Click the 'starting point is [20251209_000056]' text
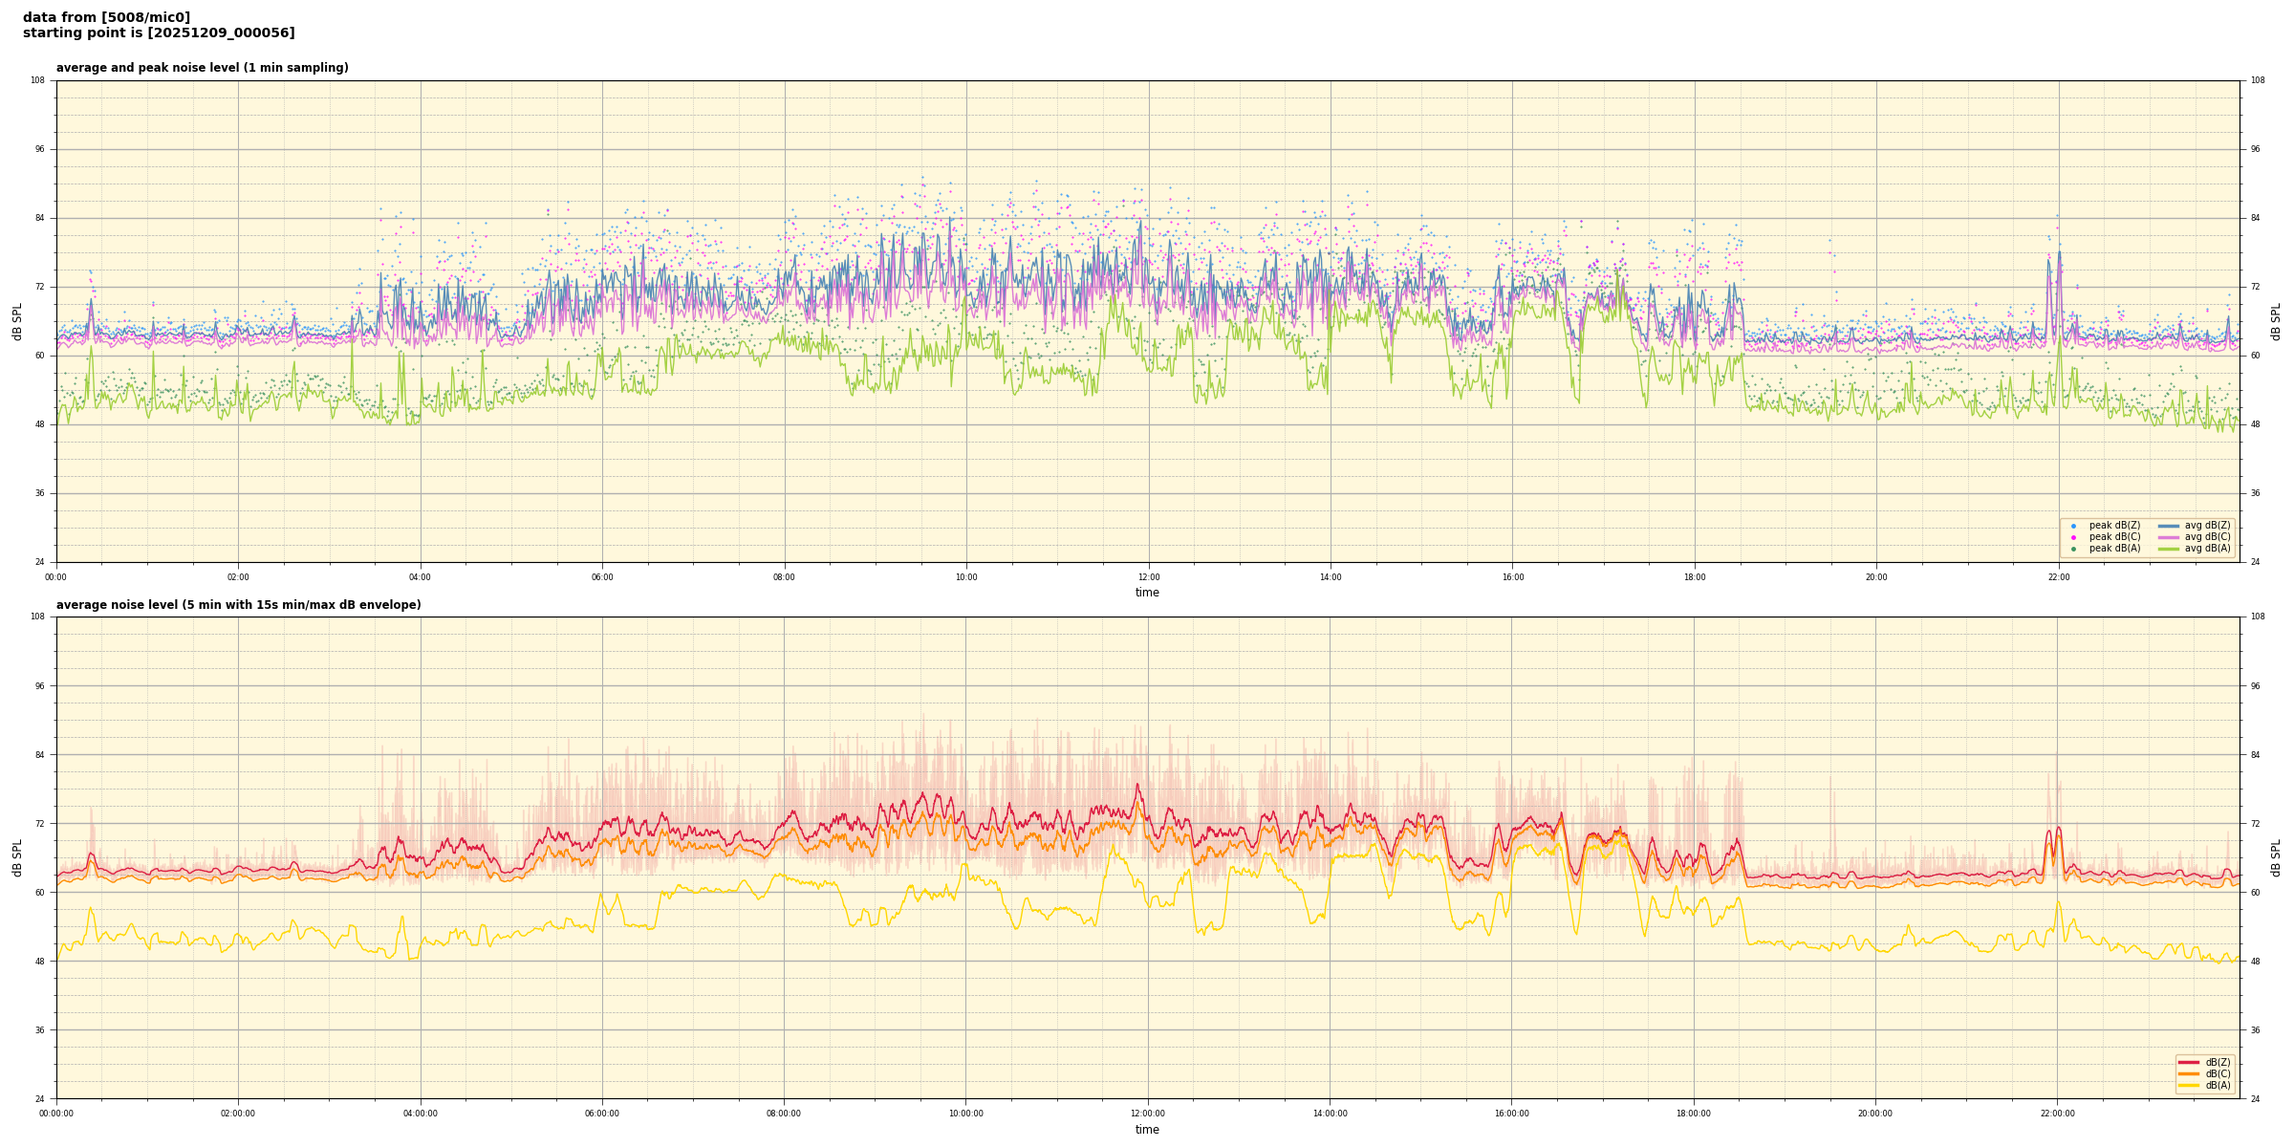2294x1147 pixels. 159,33
